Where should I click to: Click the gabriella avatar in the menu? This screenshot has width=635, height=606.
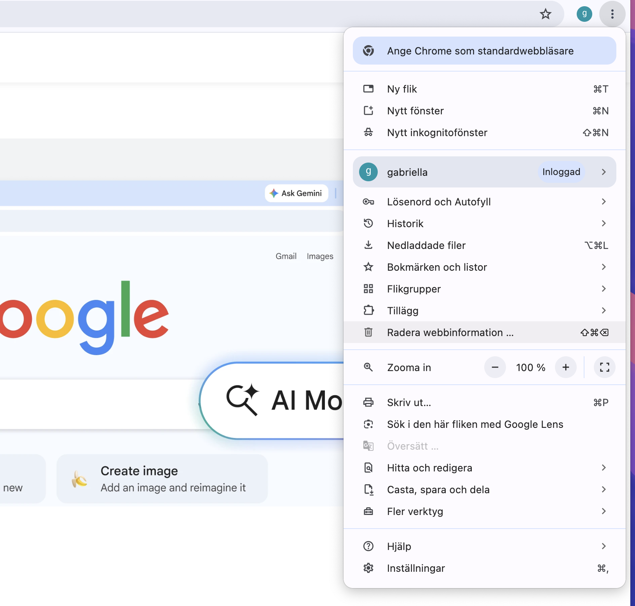[x=368, y=172]
